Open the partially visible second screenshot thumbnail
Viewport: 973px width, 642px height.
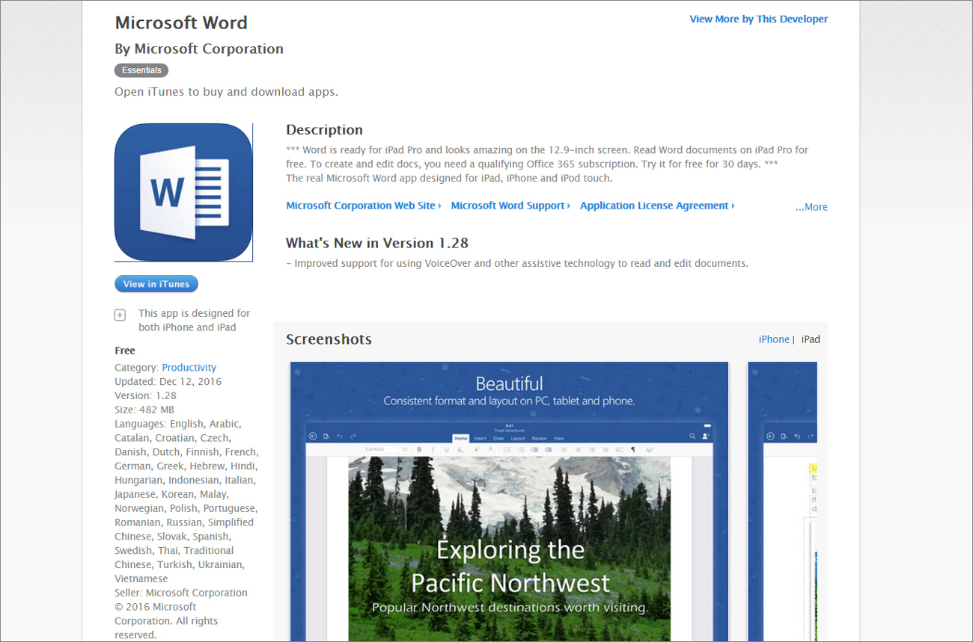[783, 501]
